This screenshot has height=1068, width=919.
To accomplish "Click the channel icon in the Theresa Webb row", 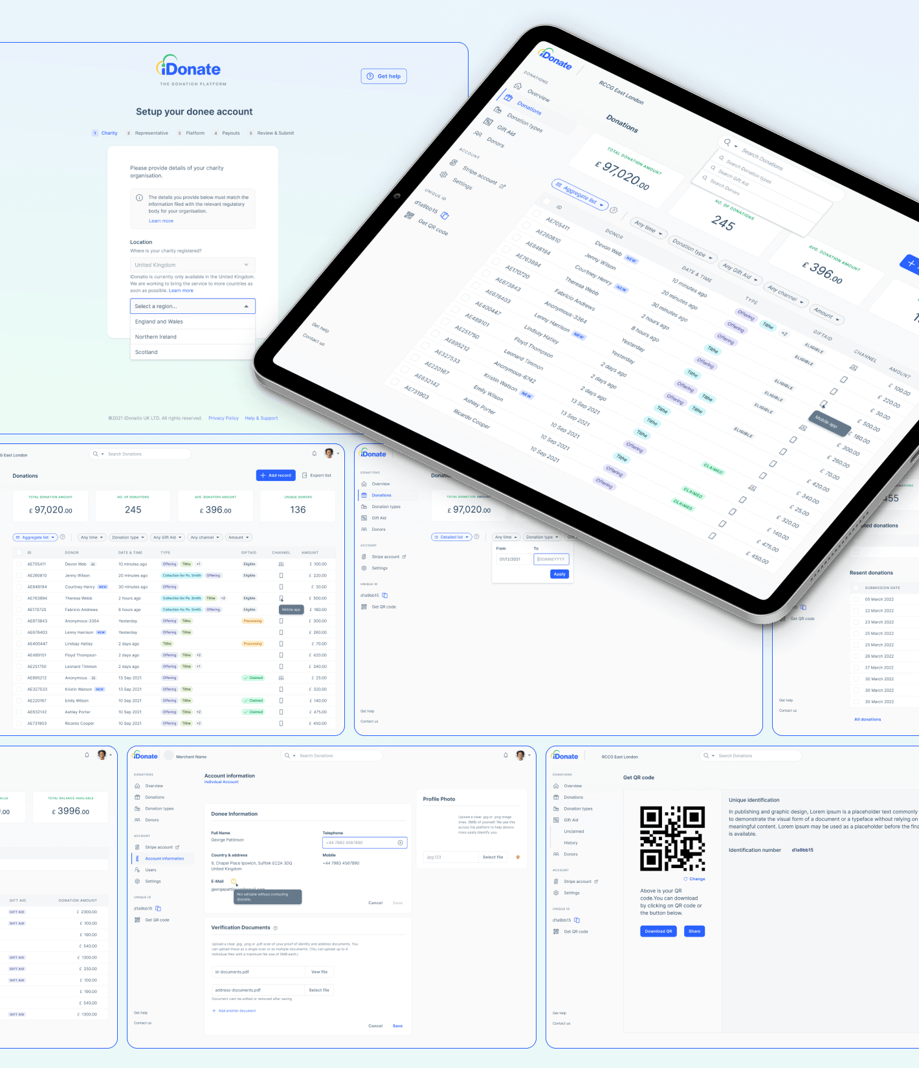I will (281, 598).
